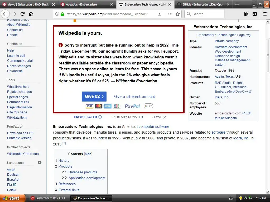Switch article language to Deutsch
The width and height of the screenshot is (270, 202).
tap(13, 175)
